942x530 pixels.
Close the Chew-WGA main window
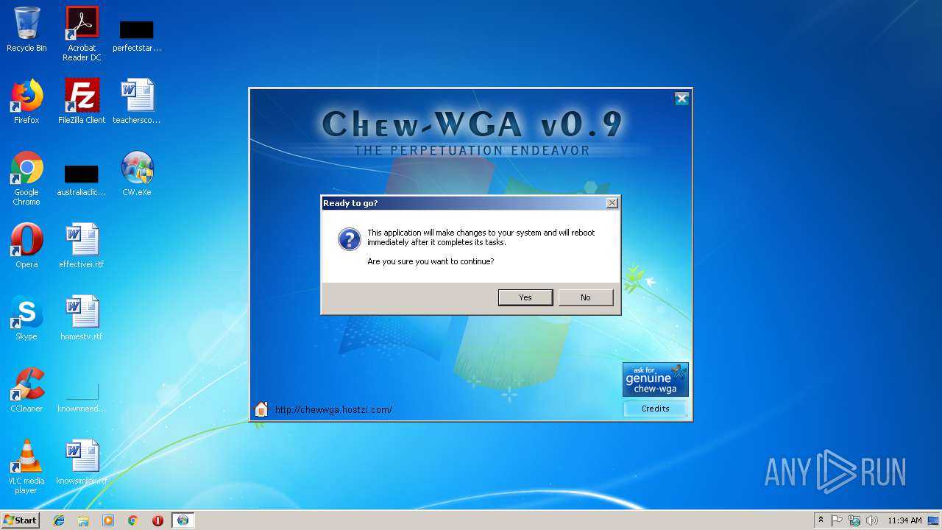click(x=682, y=99)
